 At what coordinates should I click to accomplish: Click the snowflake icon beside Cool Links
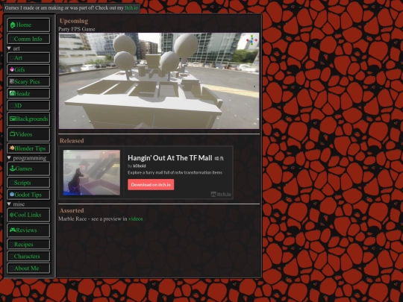(11, 215)
